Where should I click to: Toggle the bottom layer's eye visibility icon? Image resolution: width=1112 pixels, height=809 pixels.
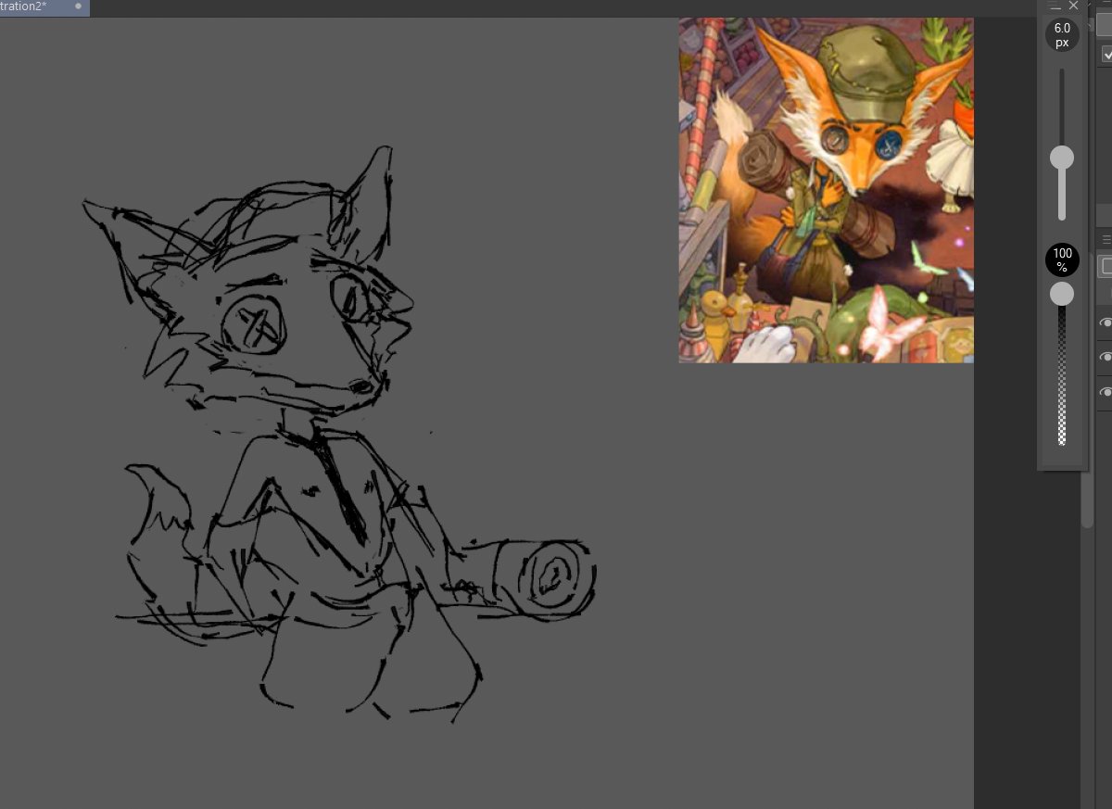tap(1106, 393)
